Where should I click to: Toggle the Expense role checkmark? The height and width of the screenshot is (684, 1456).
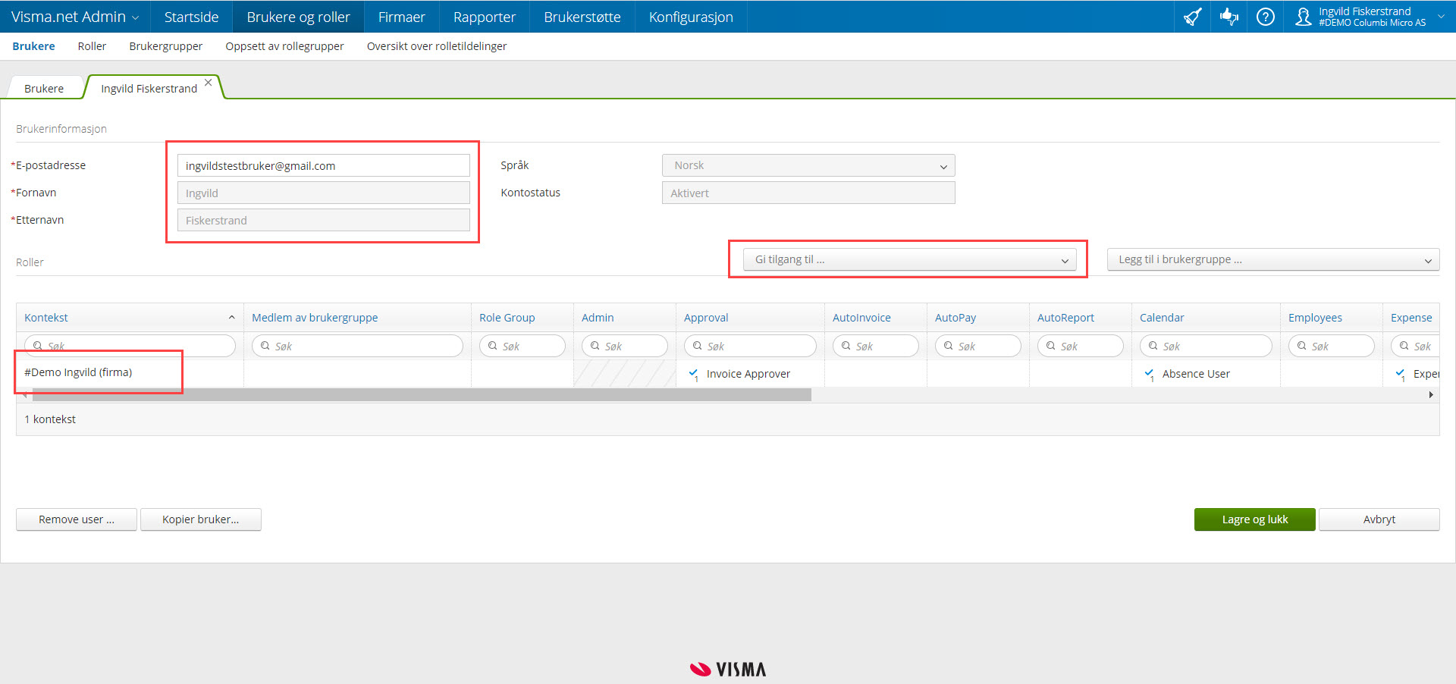pyautogui.click(x=1401, y=374)
